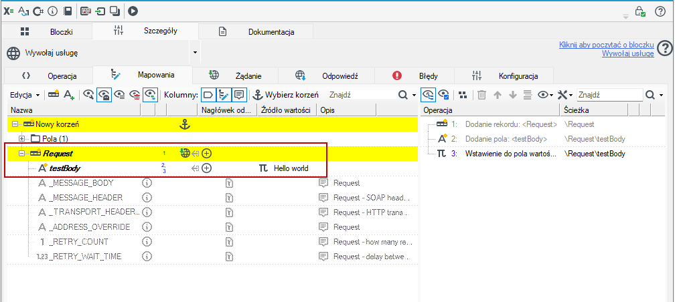Click the Wybierz korzeń button

pos(286,94)
